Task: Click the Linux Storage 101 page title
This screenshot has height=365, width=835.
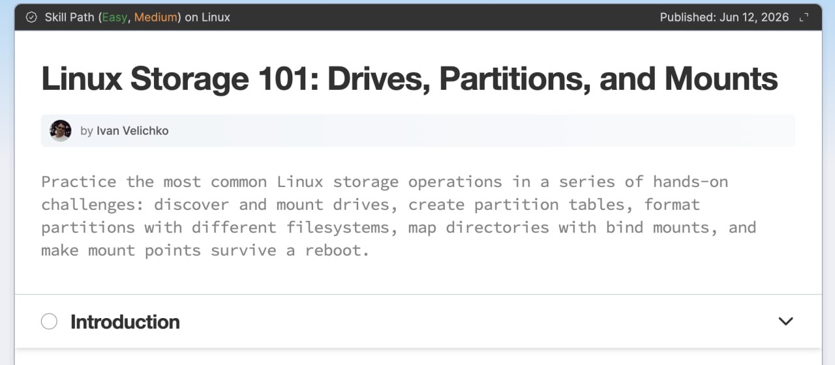Action: click(x=410, y=78)
